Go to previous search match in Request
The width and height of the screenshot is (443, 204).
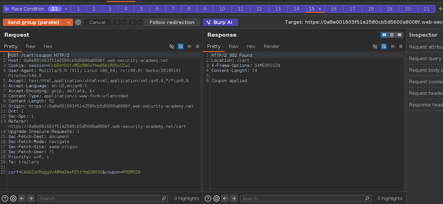(22, 198)
